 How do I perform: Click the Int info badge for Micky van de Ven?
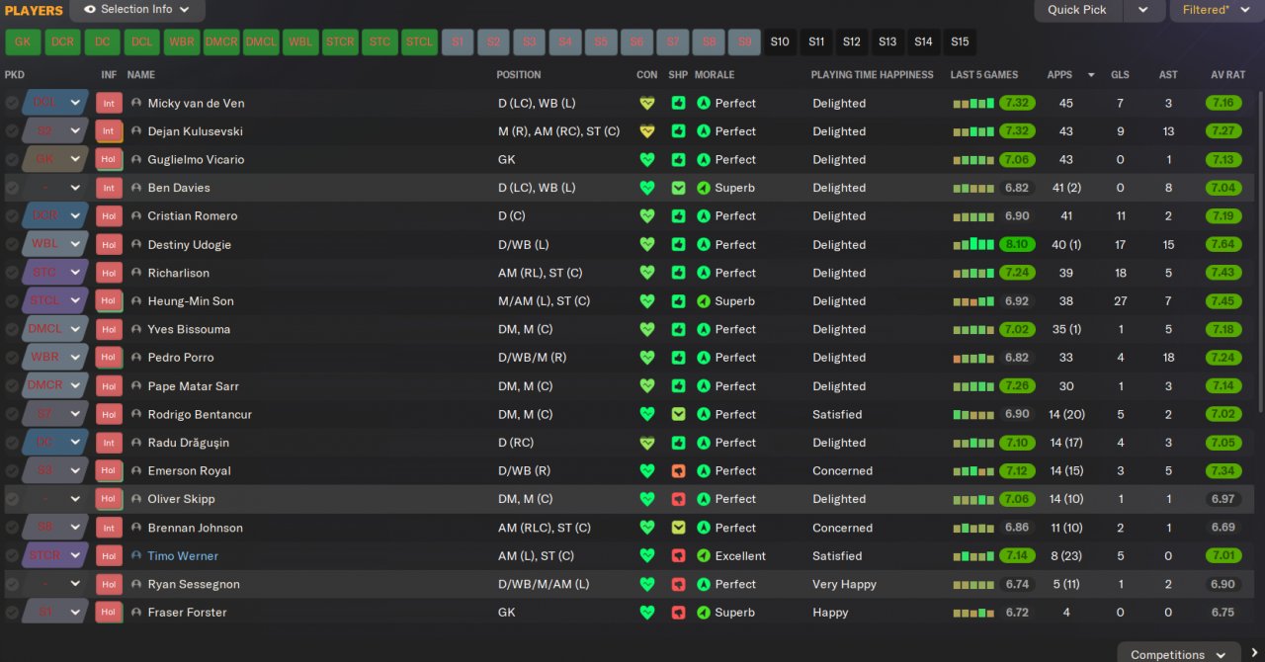[109, 103]
